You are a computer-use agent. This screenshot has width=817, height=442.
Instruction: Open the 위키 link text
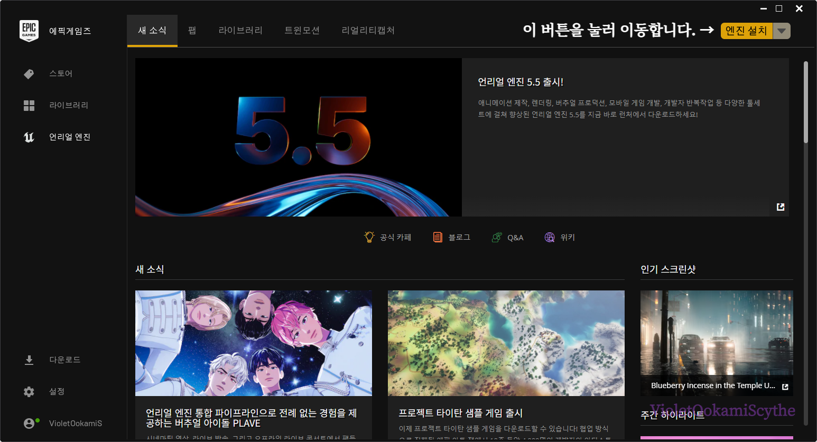(568, 238)
